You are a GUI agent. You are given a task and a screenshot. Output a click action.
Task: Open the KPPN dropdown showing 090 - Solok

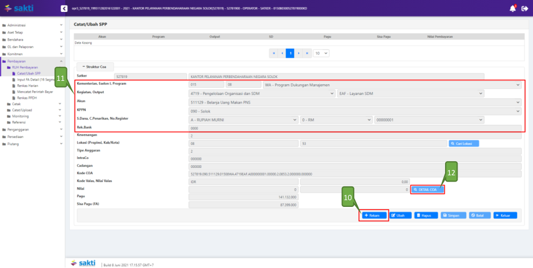354,111
